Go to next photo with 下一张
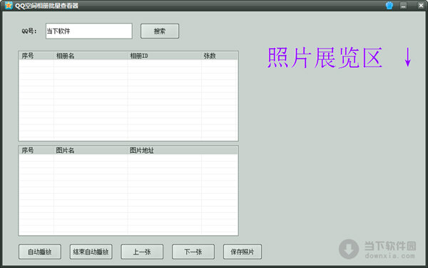This screenshot has height=268, width=428. click(193, 252)
